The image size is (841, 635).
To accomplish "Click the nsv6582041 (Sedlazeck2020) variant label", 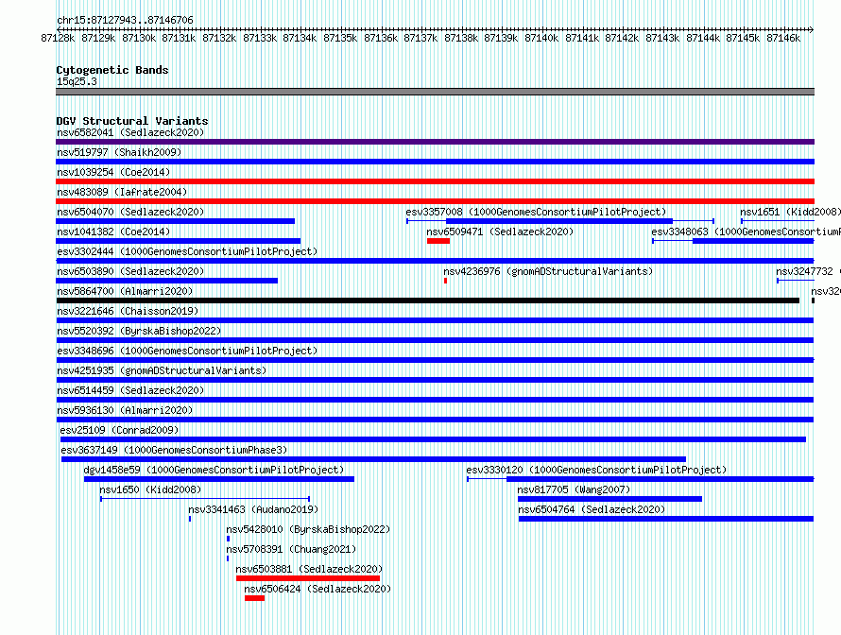I will coord(130,132).
